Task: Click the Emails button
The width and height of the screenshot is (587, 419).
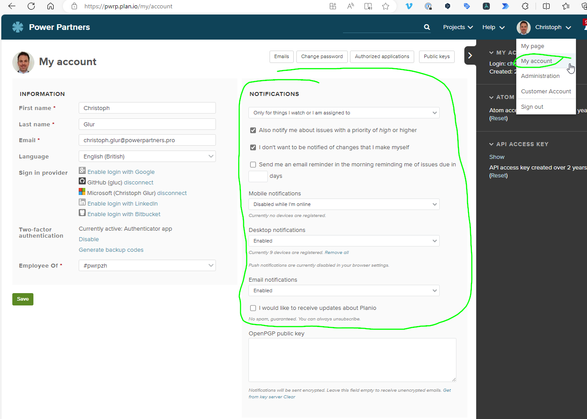Action: [281, 56]
